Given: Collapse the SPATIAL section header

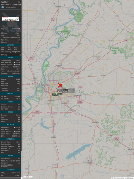Looking at the screenshot, I should (x=11, y=58).
